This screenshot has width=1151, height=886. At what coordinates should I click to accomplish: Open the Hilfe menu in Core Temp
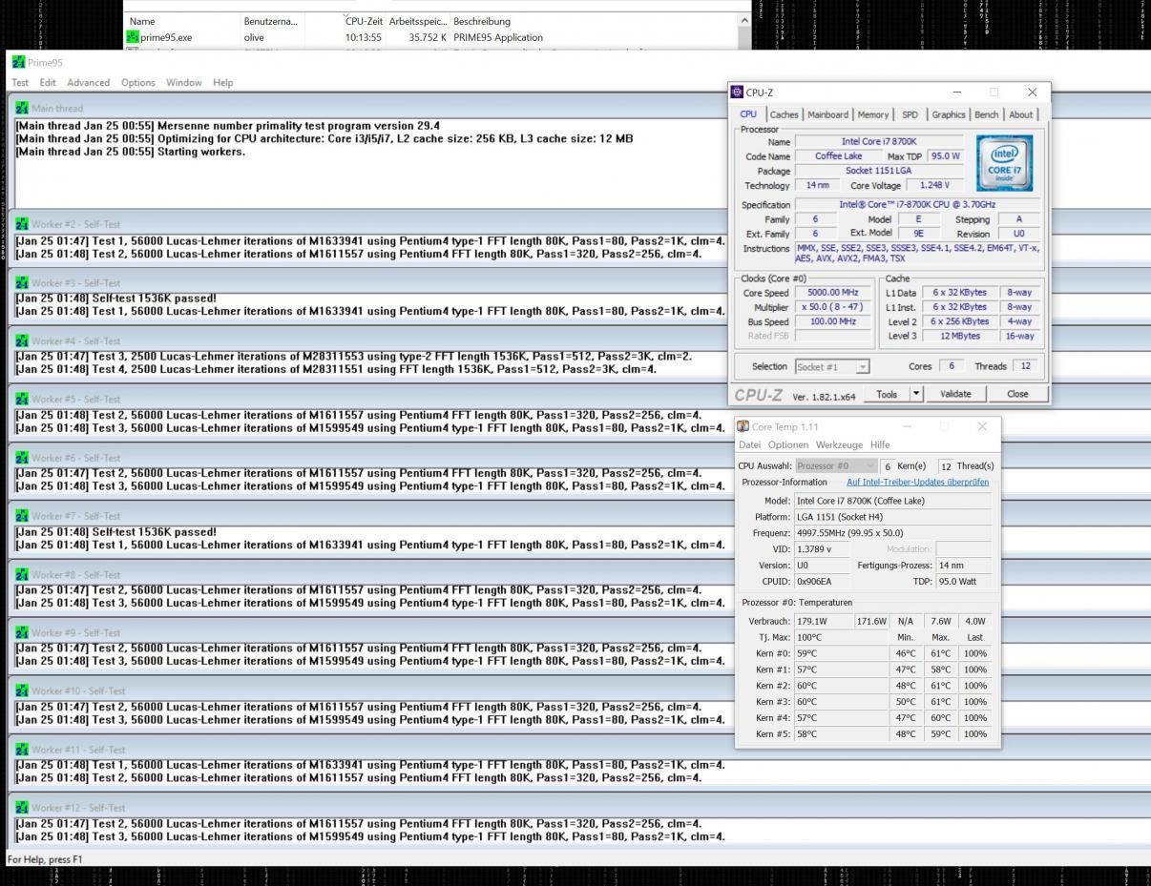coord(880,444)
